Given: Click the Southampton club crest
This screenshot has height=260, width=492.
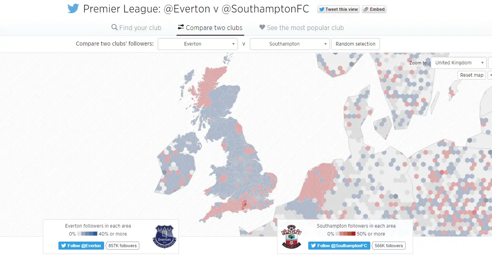Looking at the screenshot, I should [x=291, y=236].
